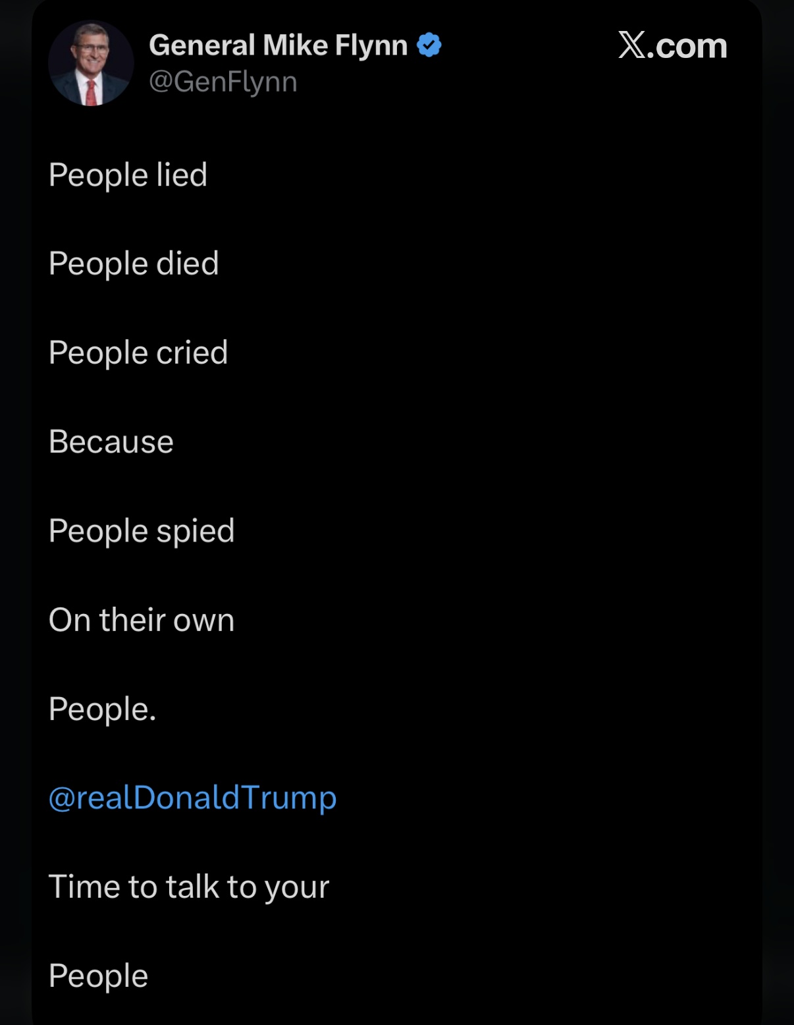
Task: Select the "People died" line
Action: pos(134,263)
